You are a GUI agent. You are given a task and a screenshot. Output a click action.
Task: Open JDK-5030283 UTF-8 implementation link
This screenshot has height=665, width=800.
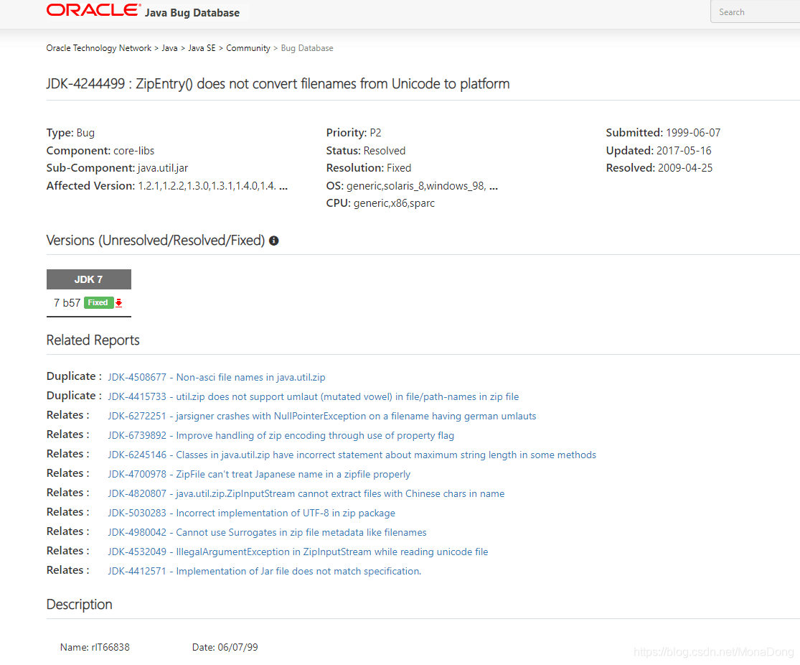(x=252, y=513)
